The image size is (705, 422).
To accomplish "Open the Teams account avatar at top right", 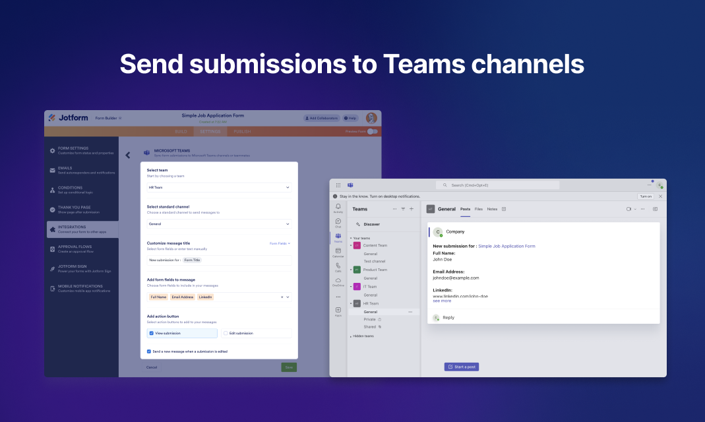I will click(x=660, y=185).
